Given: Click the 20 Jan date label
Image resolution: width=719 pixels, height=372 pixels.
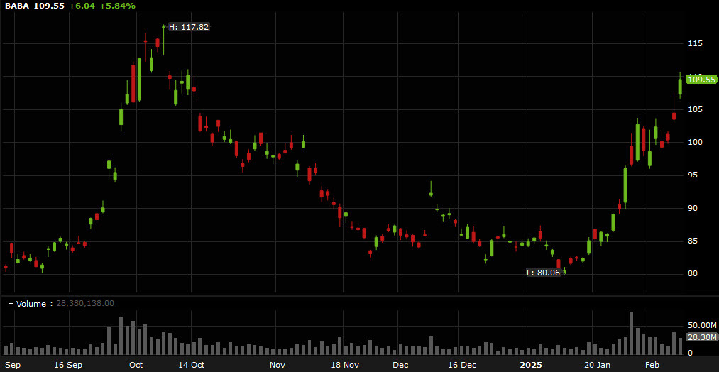Looking at the screenshot, I should [x=597, y=365].
